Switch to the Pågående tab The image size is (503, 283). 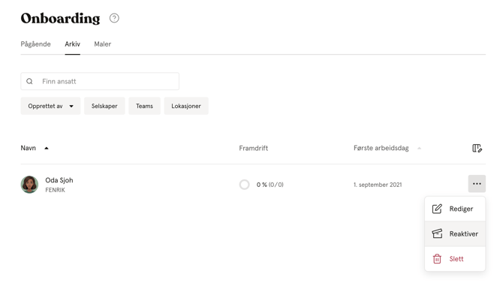click(35, 44)
